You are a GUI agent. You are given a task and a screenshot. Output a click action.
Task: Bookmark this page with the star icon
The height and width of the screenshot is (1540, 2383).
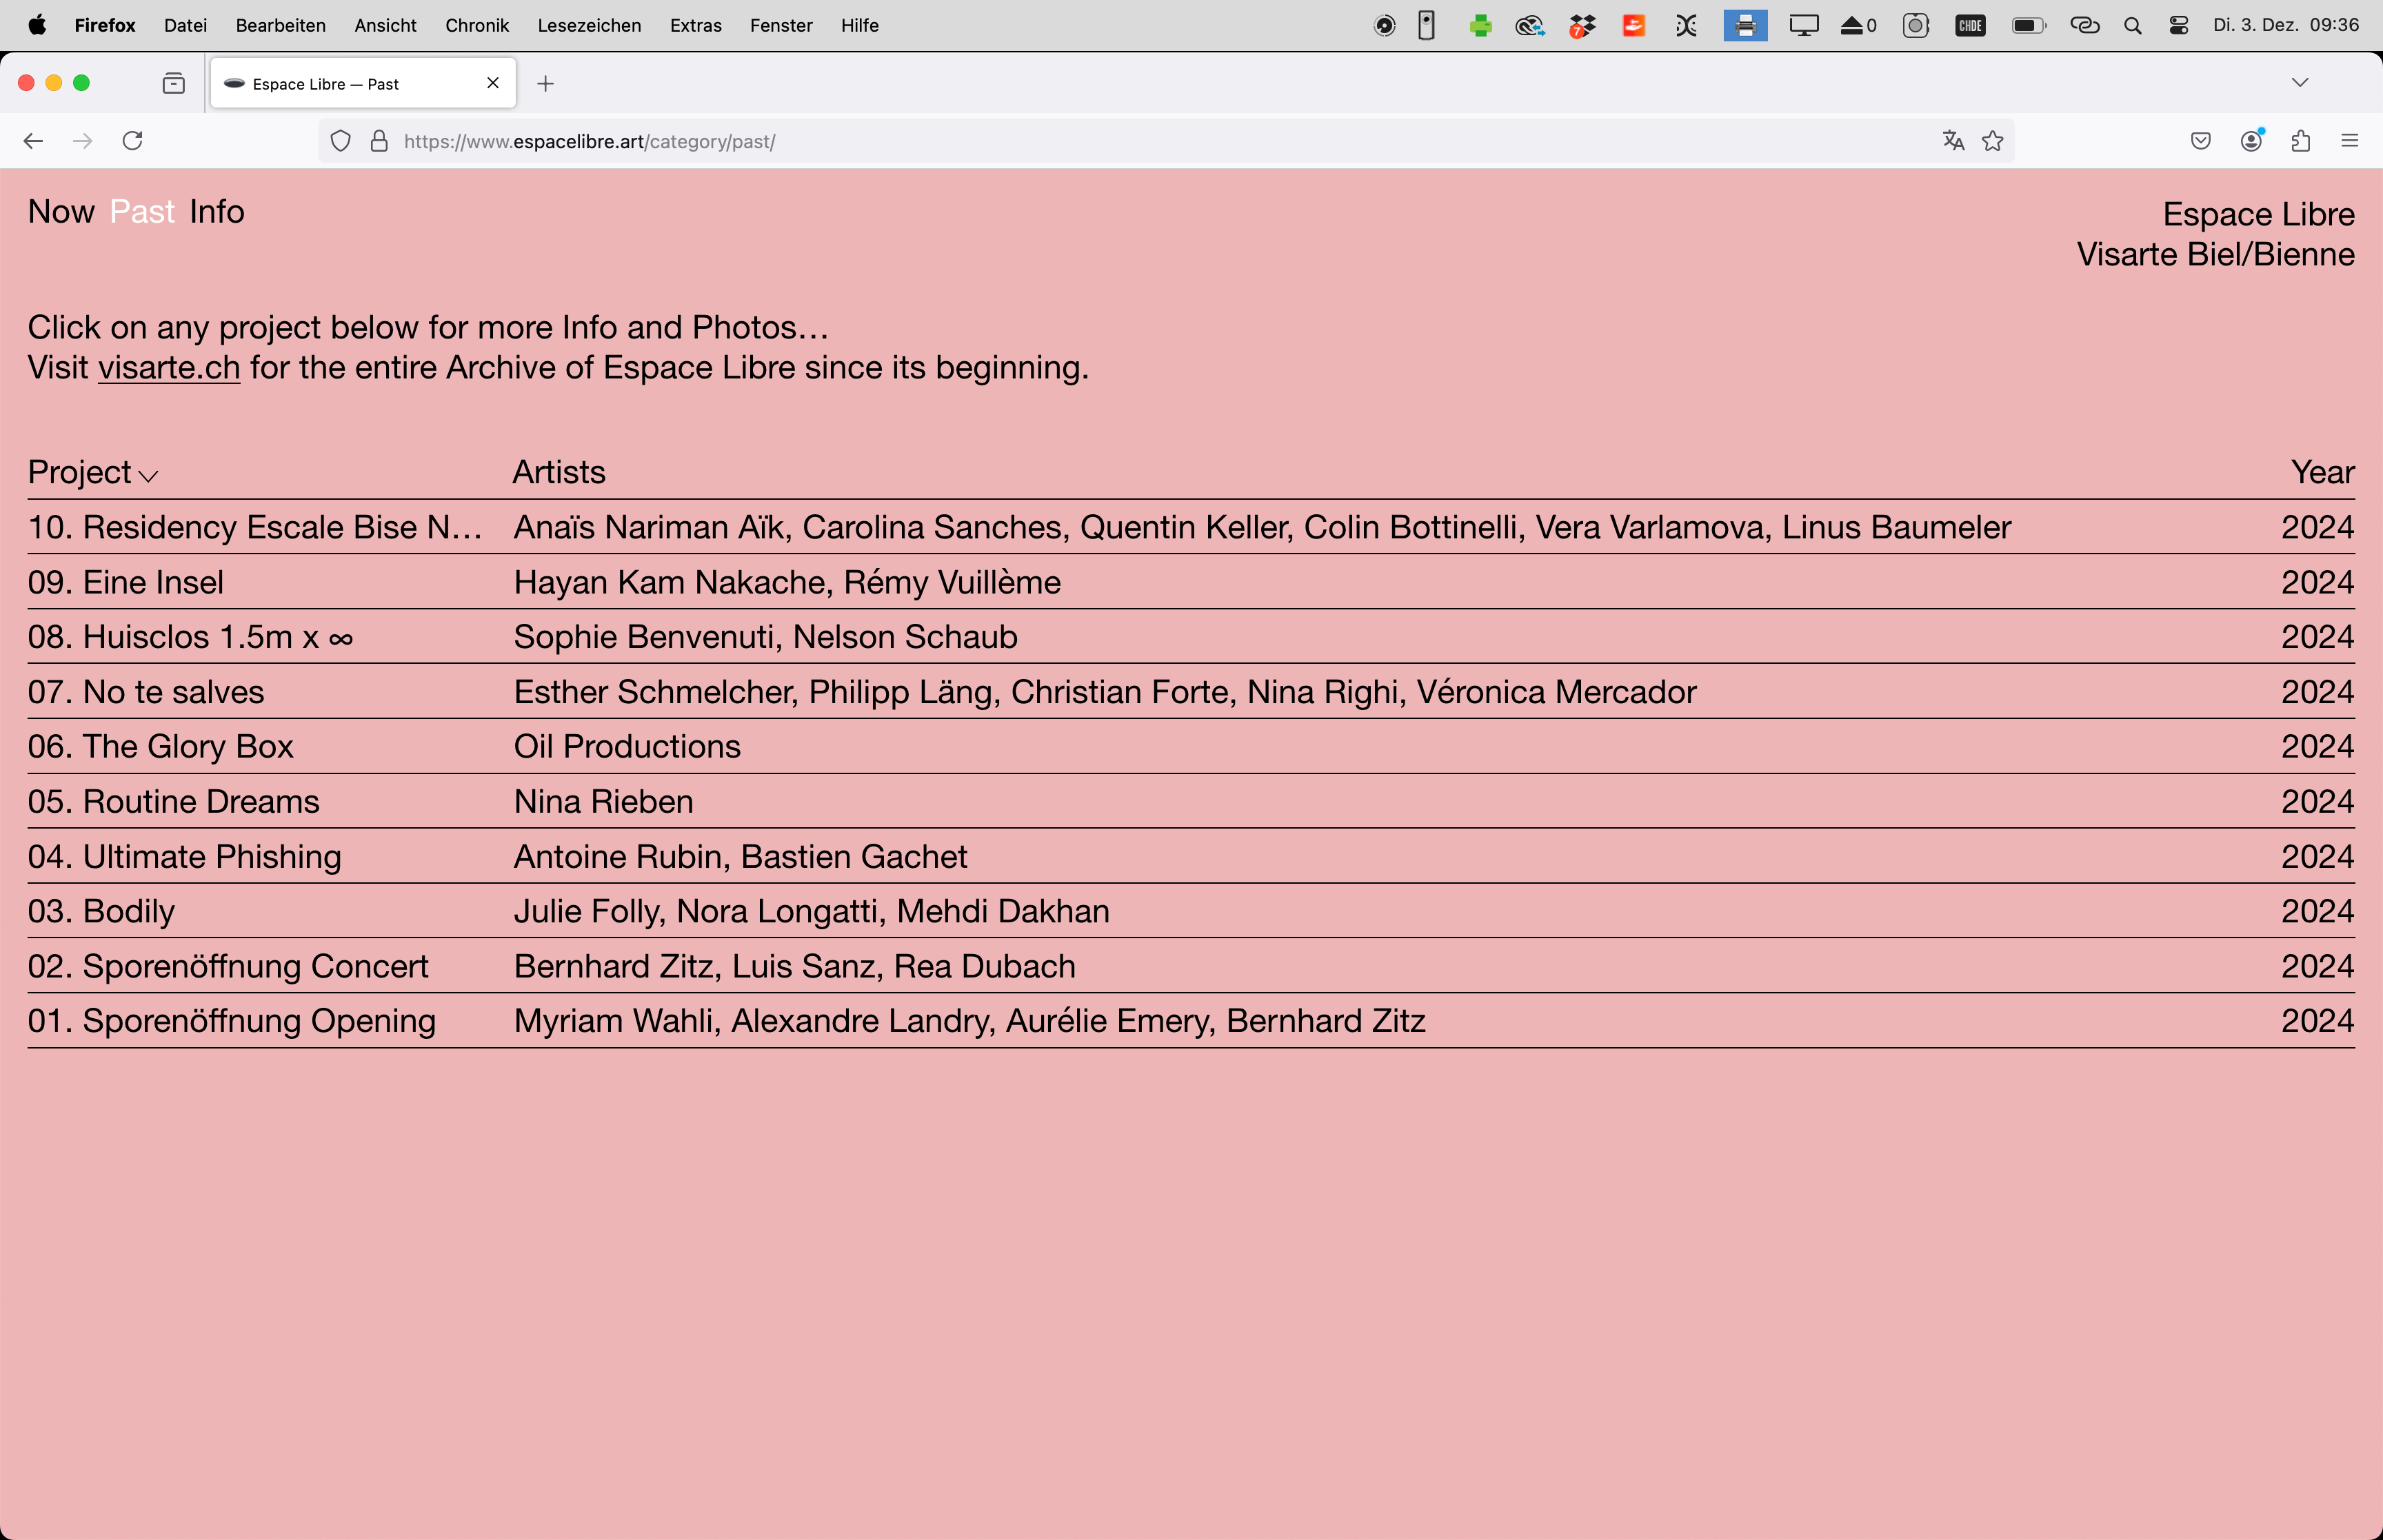[x=1992, y=141]
